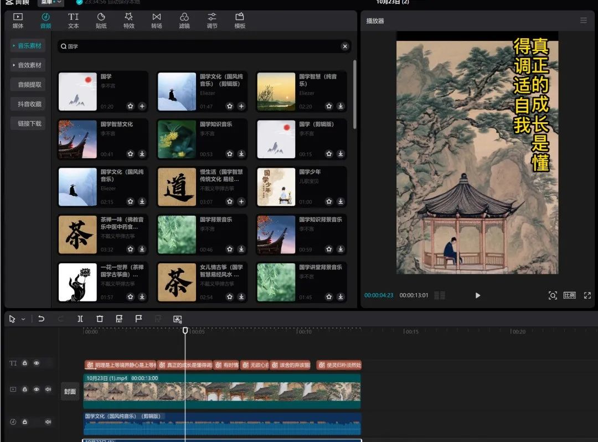Play the video preview
598x442 pixels.
[x=477, y=295]
